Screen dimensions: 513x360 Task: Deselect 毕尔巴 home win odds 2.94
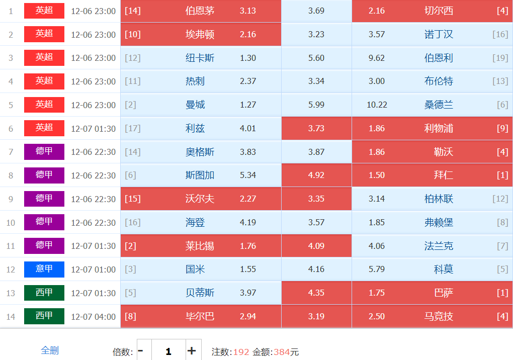point(201,317)
